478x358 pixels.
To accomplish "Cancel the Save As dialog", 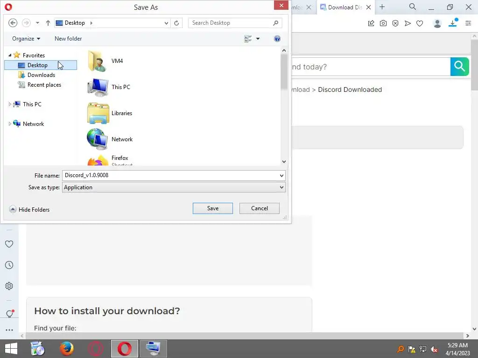I will point(260,208).
